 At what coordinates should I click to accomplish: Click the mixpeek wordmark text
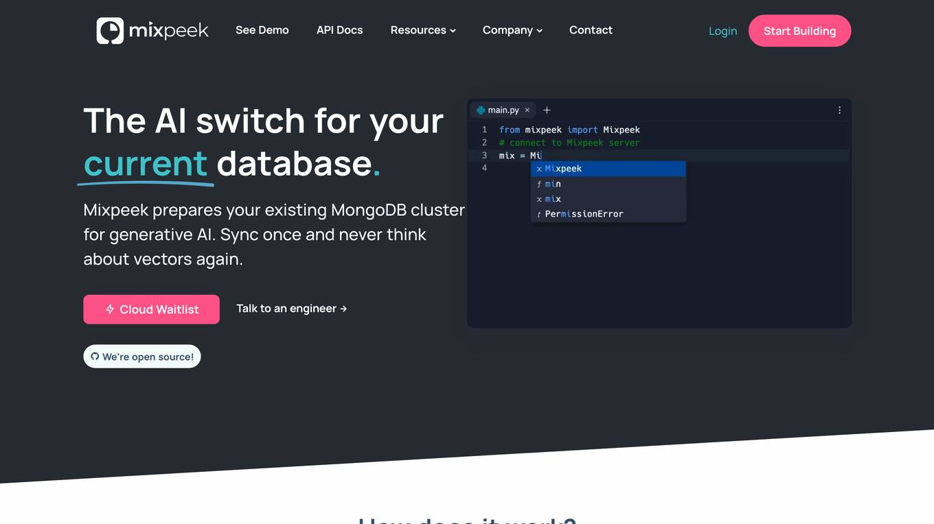[169, 31]
